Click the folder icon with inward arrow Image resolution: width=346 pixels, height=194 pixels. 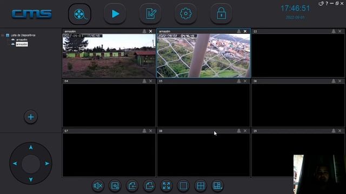click(132, 186)
